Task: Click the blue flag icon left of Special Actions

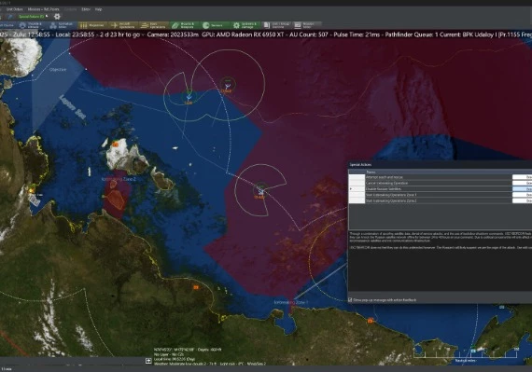Action: coord(10,16)
